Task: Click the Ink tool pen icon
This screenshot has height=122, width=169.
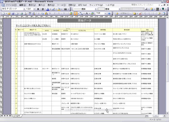Action: coord(140,14)
